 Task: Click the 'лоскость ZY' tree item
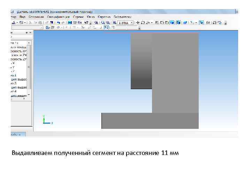tap(18, 59)
